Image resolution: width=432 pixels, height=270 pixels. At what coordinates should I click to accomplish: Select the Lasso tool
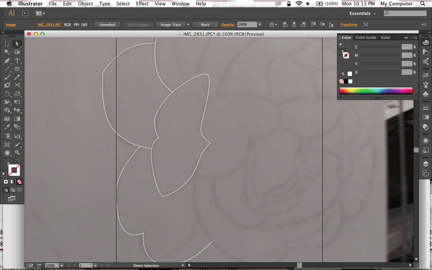click(17, 52)
